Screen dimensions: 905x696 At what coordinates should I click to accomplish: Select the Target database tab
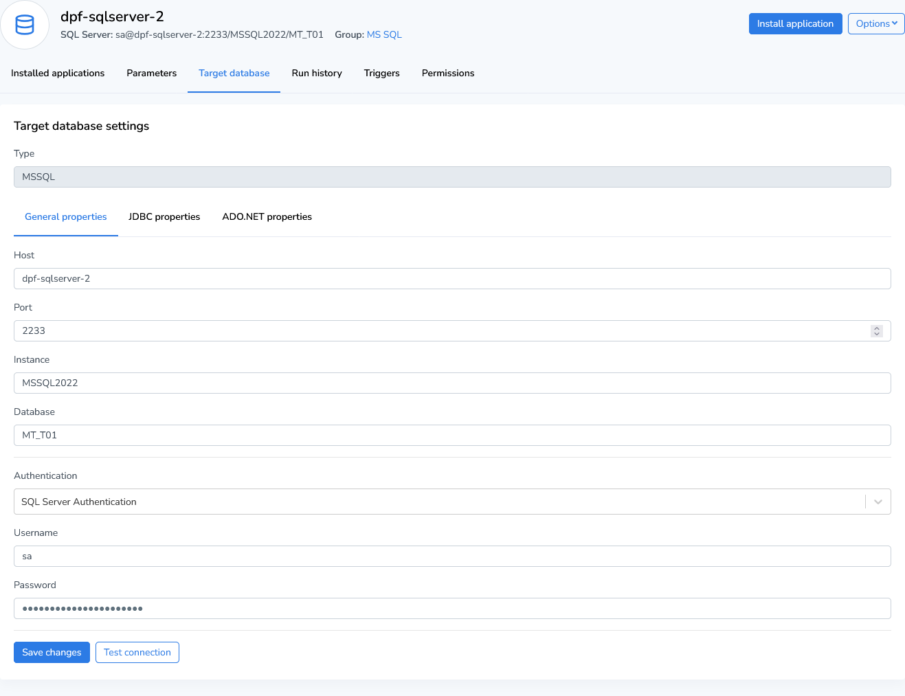[234, 73]
